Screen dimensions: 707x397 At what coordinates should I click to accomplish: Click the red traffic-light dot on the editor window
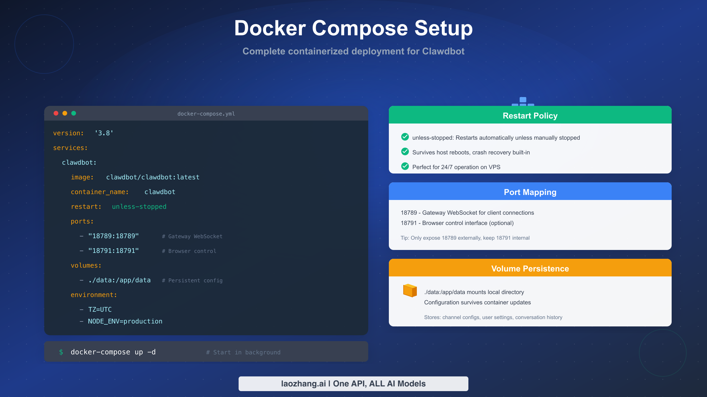pyautogui.click(x=56, y=113)
